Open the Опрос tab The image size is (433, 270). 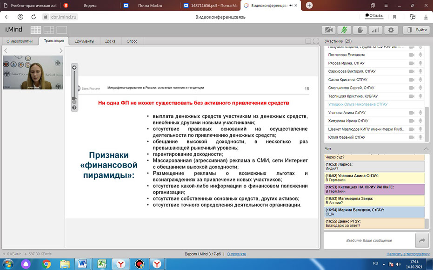tap(132, 41)
